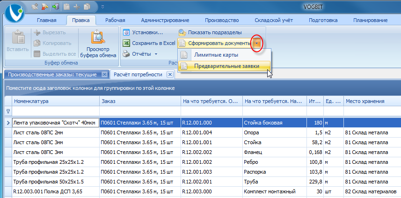Viewport: 401px width, 198px height.
Task: Select the Труба профильная 50х25х1.5 cell
Action: click(56, 182)
